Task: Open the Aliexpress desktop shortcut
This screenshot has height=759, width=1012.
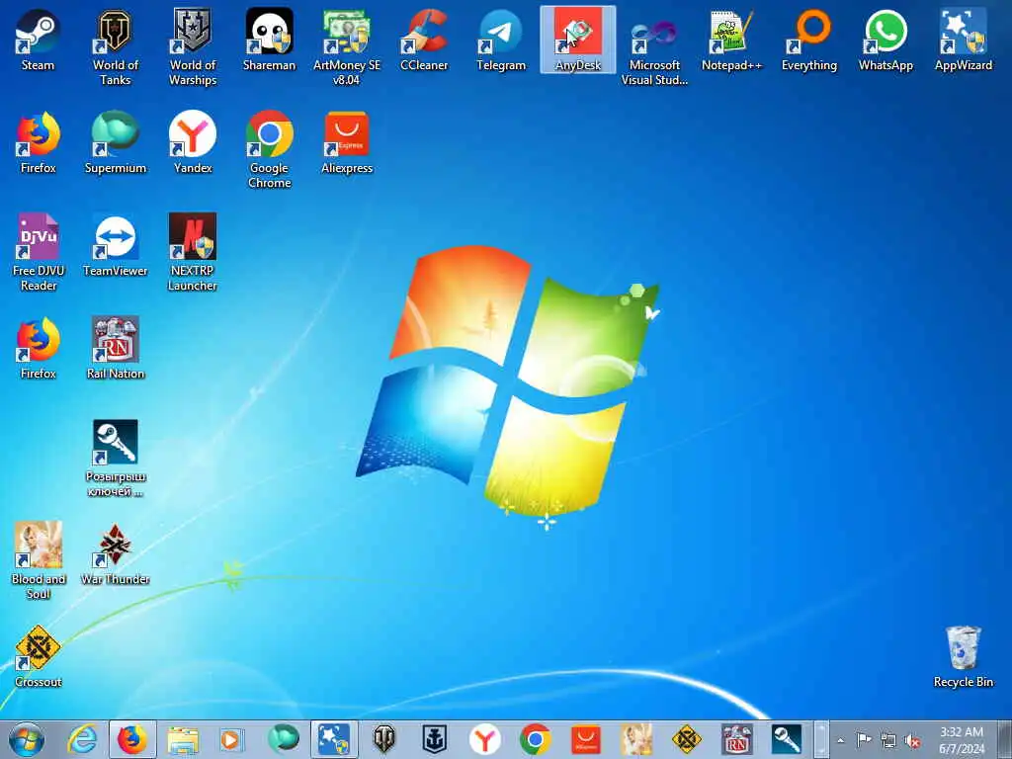Action: coord(347,142)
